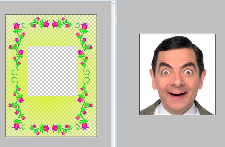Click the gray canvas area above the face photo
225x147 pixels.
[x=177, y=18]
